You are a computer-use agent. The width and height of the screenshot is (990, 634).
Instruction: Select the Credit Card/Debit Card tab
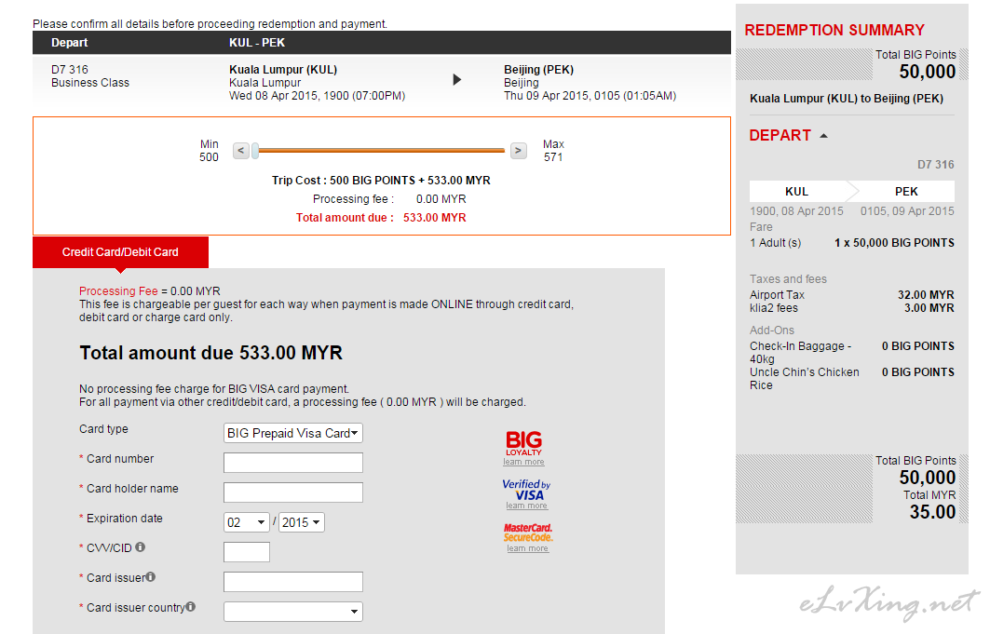point(120,252)
